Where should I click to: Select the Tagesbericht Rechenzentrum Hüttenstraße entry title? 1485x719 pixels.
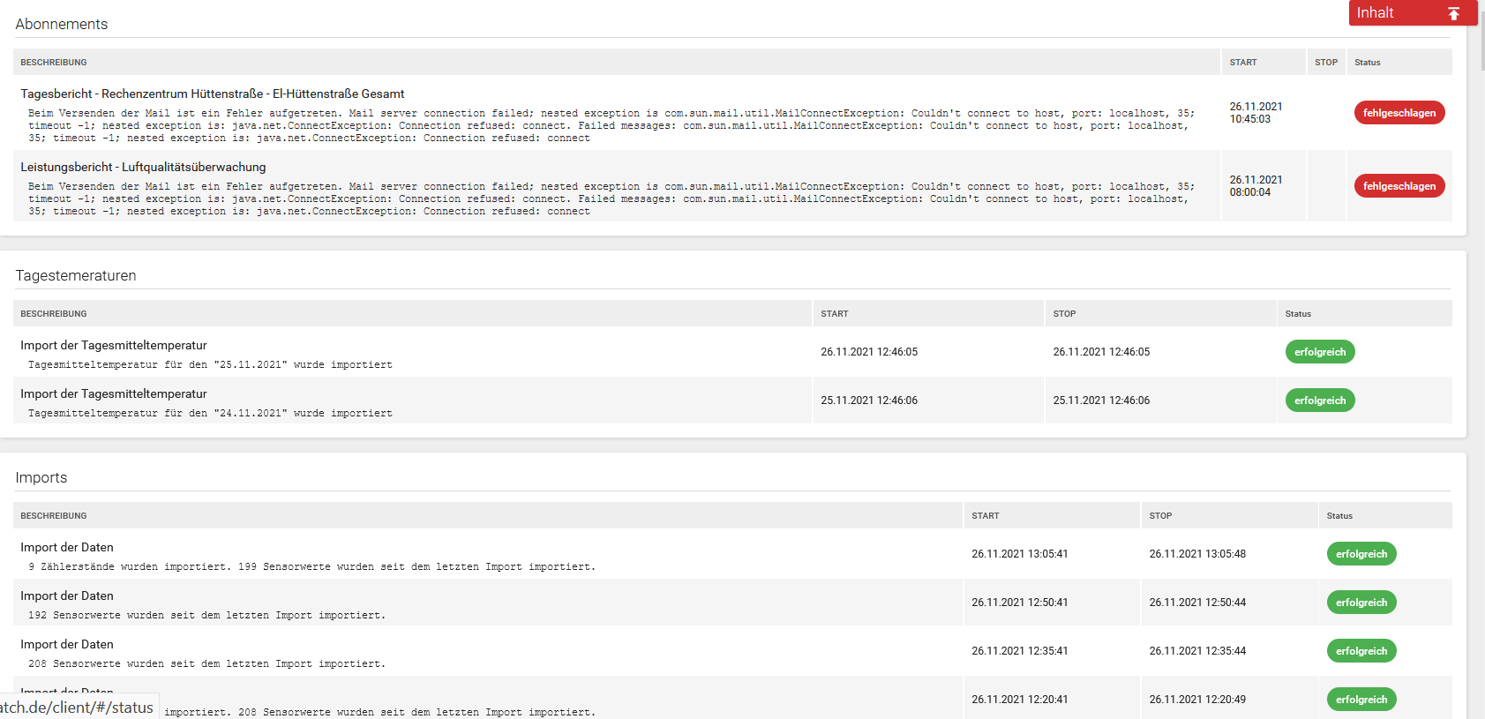point(212,94)
